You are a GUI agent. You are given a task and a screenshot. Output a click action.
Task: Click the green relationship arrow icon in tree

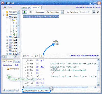[x=14, y=34]
